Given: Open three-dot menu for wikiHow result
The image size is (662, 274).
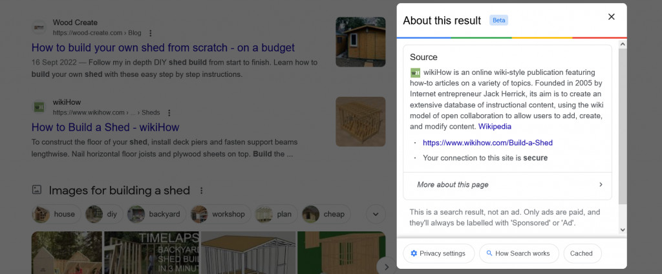Looking at the screenshot, I should click(x=169, y=112).
